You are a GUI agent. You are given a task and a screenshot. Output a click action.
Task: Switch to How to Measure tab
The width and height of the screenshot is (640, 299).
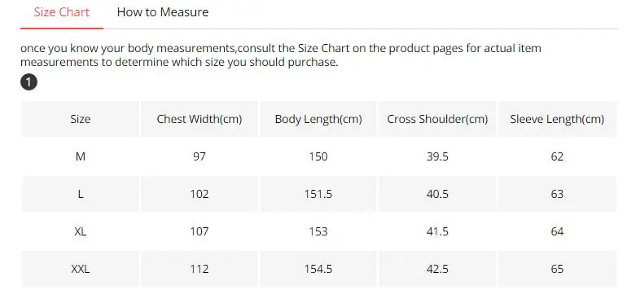click(163, 12)
